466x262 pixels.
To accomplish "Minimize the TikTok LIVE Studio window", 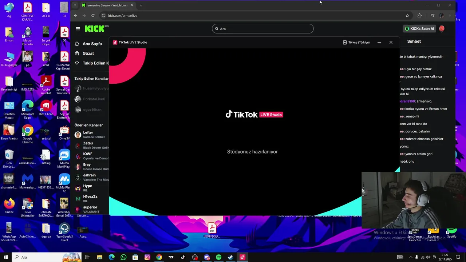I will (x=379, y=43).
